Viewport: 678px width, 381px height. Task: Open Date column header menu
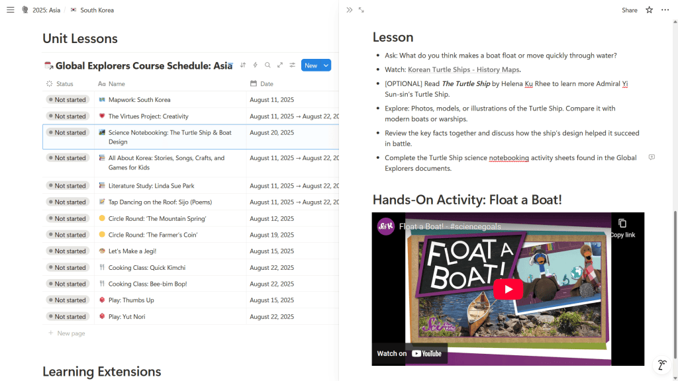pos(266,84)
